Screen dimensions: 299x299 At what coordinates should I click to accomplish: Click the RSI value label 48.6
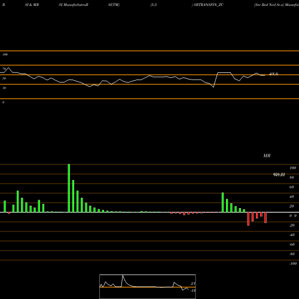coord(273,74)
